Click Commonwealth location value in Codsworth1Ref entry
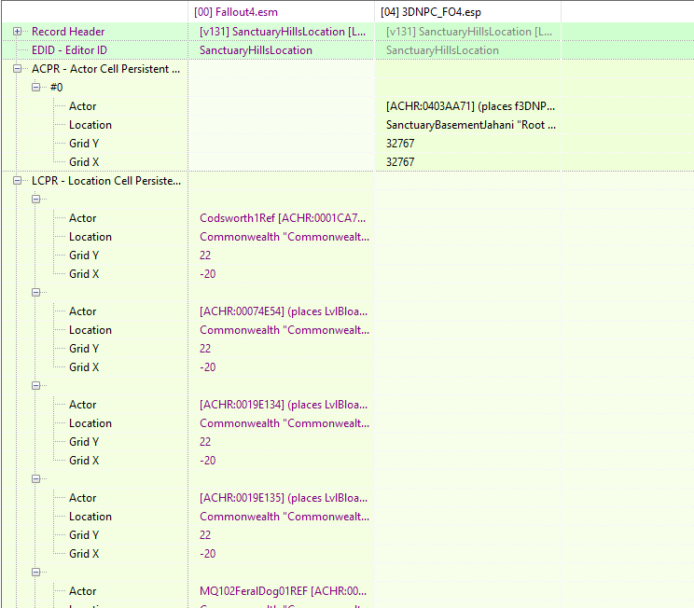The width and height of the screenshot is (694, 608). pos(285,237)
